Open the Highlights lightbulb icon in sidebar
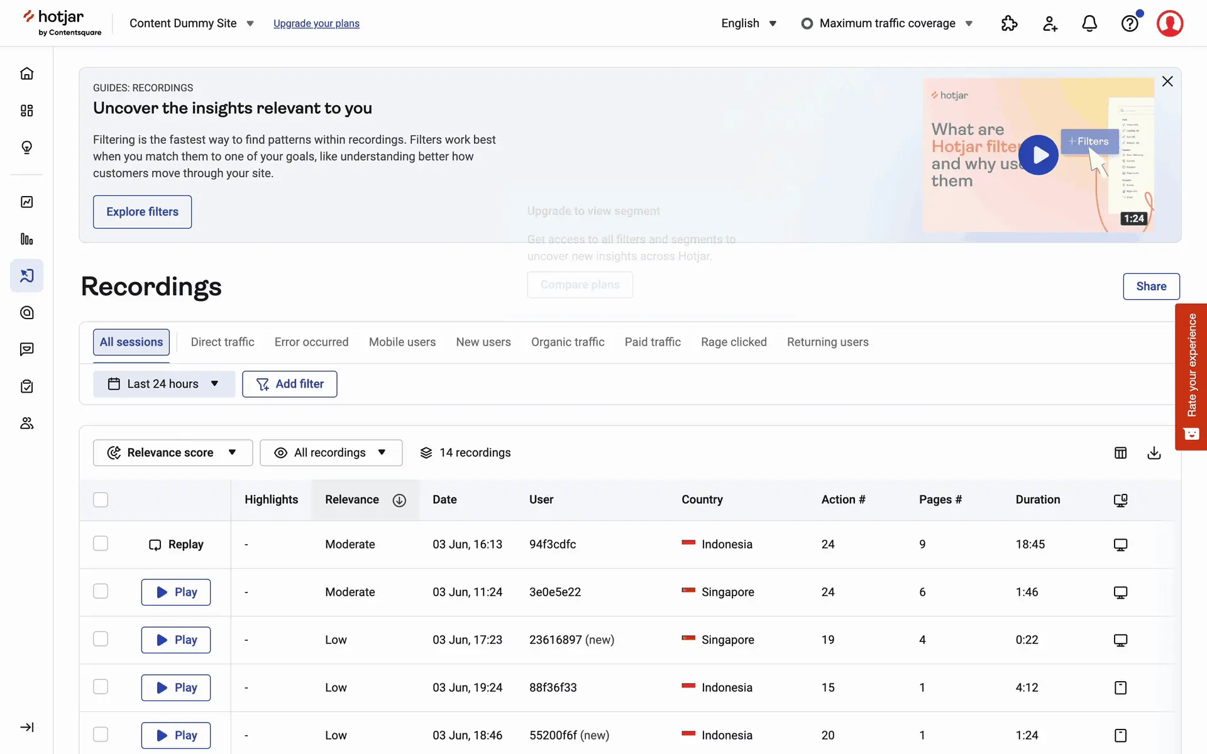1207x754 pixels. [26, 147]
